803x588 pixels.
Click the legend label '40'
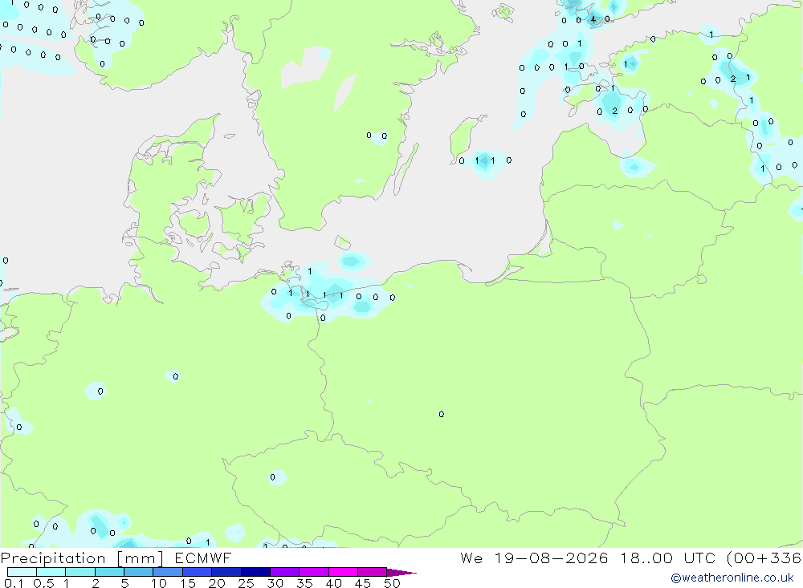(333, 583)
